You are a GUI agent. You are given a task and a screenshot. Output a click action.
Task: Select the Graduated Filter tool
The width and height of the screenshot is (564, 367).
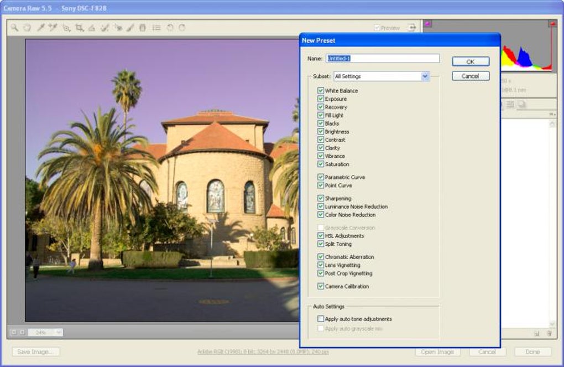click(x=143, y=28)
